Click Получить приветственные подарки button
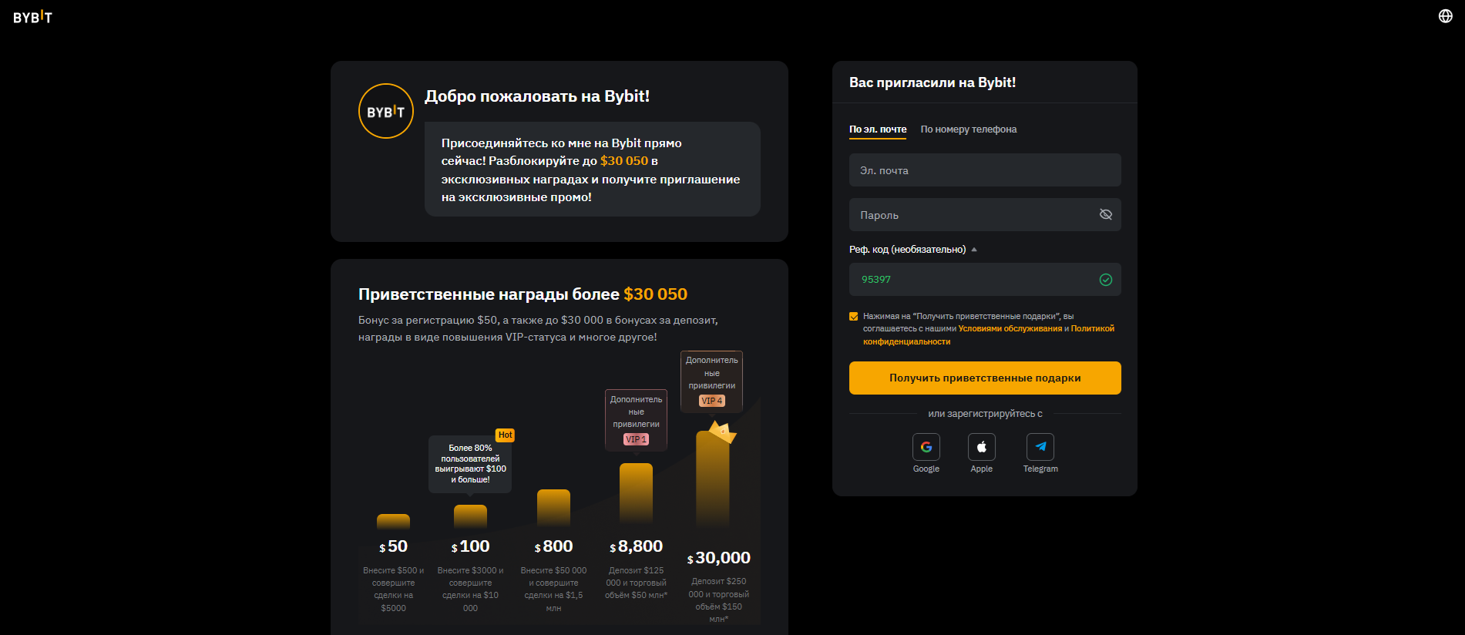The height and width of the screenshot is (635, 1465). click(985, 378)
